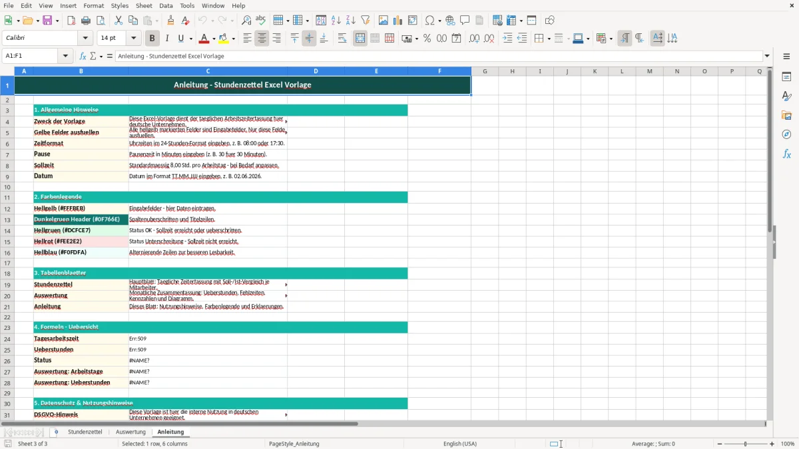Viewport: 799px width, 449px height.
Task: Select row 13 header
Action: click(x=7, y=220)
